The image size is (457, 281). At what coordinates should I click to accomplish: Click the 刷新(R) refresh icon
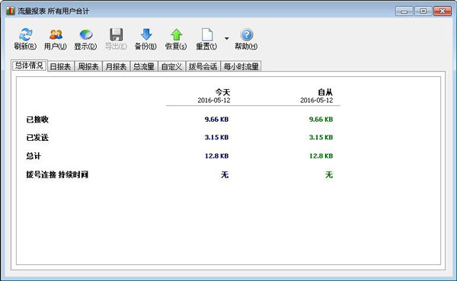(25, 35)
